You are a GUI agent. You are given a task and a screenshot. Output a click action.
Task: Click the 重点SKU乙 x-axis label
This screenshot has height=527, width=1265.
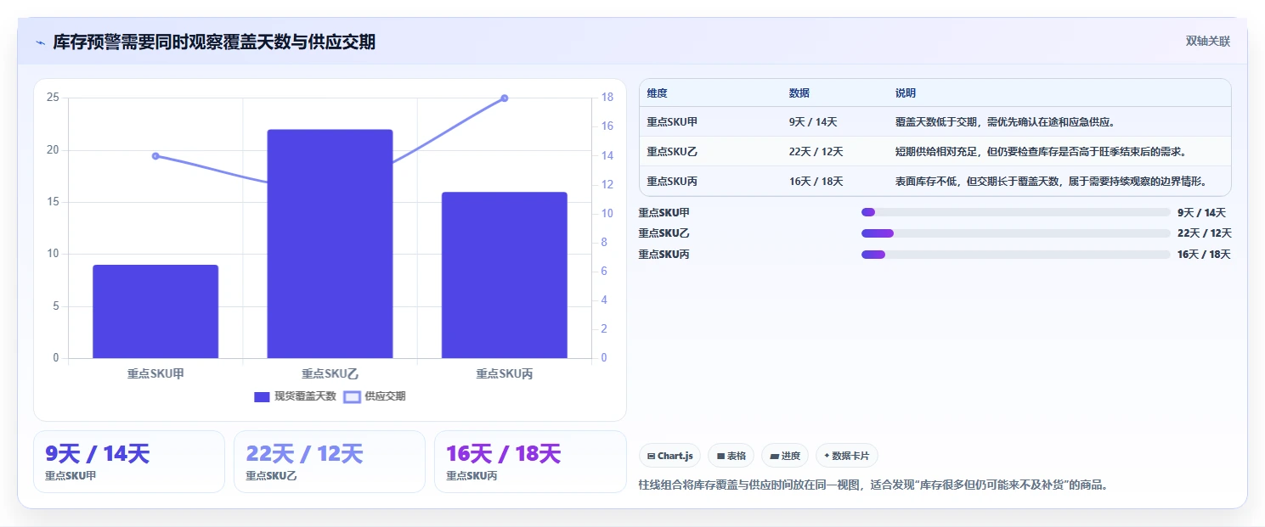tap(330, 373)
